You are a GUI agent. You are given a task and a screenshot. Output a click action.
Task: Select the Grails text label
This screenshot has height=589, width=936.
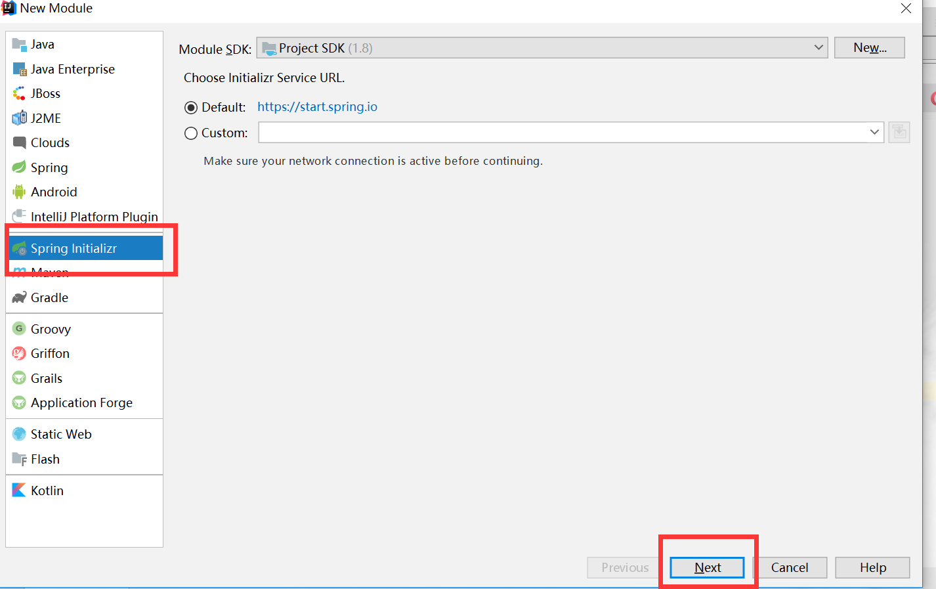tap(47, 378)
